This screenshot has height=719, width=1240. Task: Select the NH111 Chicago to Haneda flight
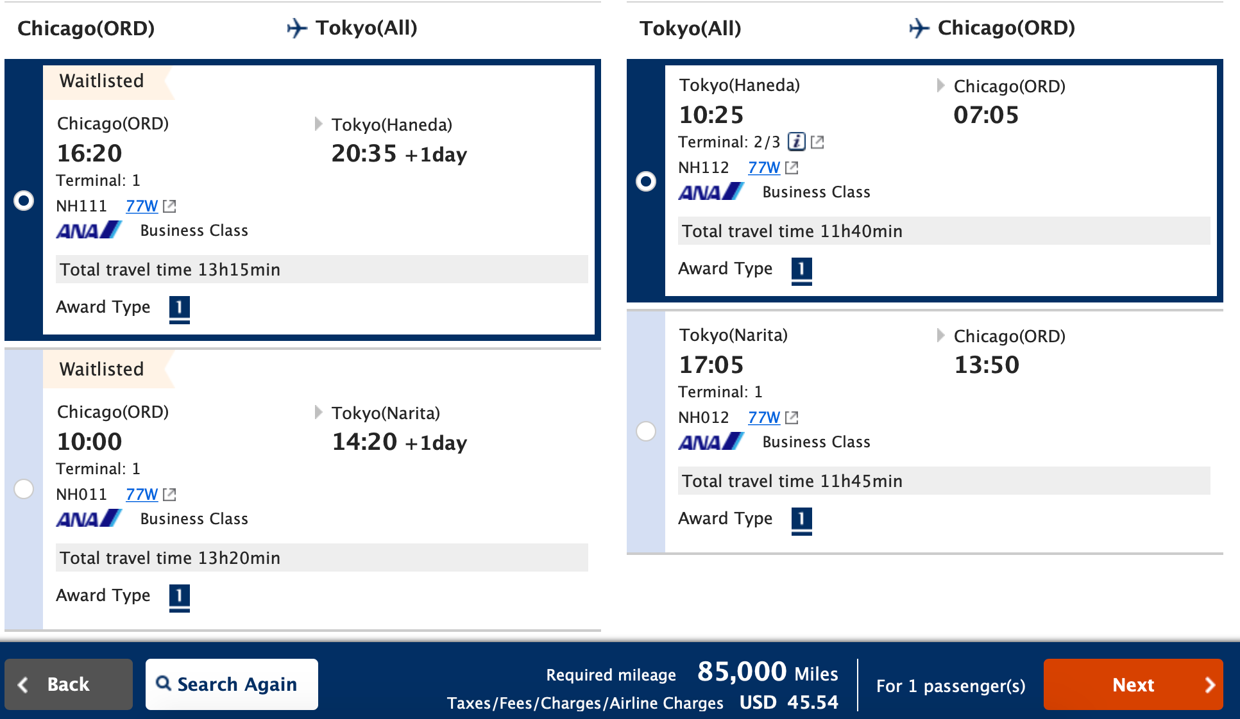[24, 201]
